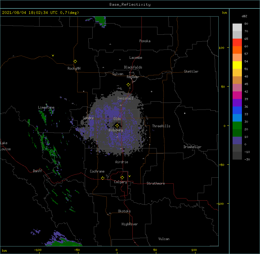Click the Okotoks label

[124, 211]
